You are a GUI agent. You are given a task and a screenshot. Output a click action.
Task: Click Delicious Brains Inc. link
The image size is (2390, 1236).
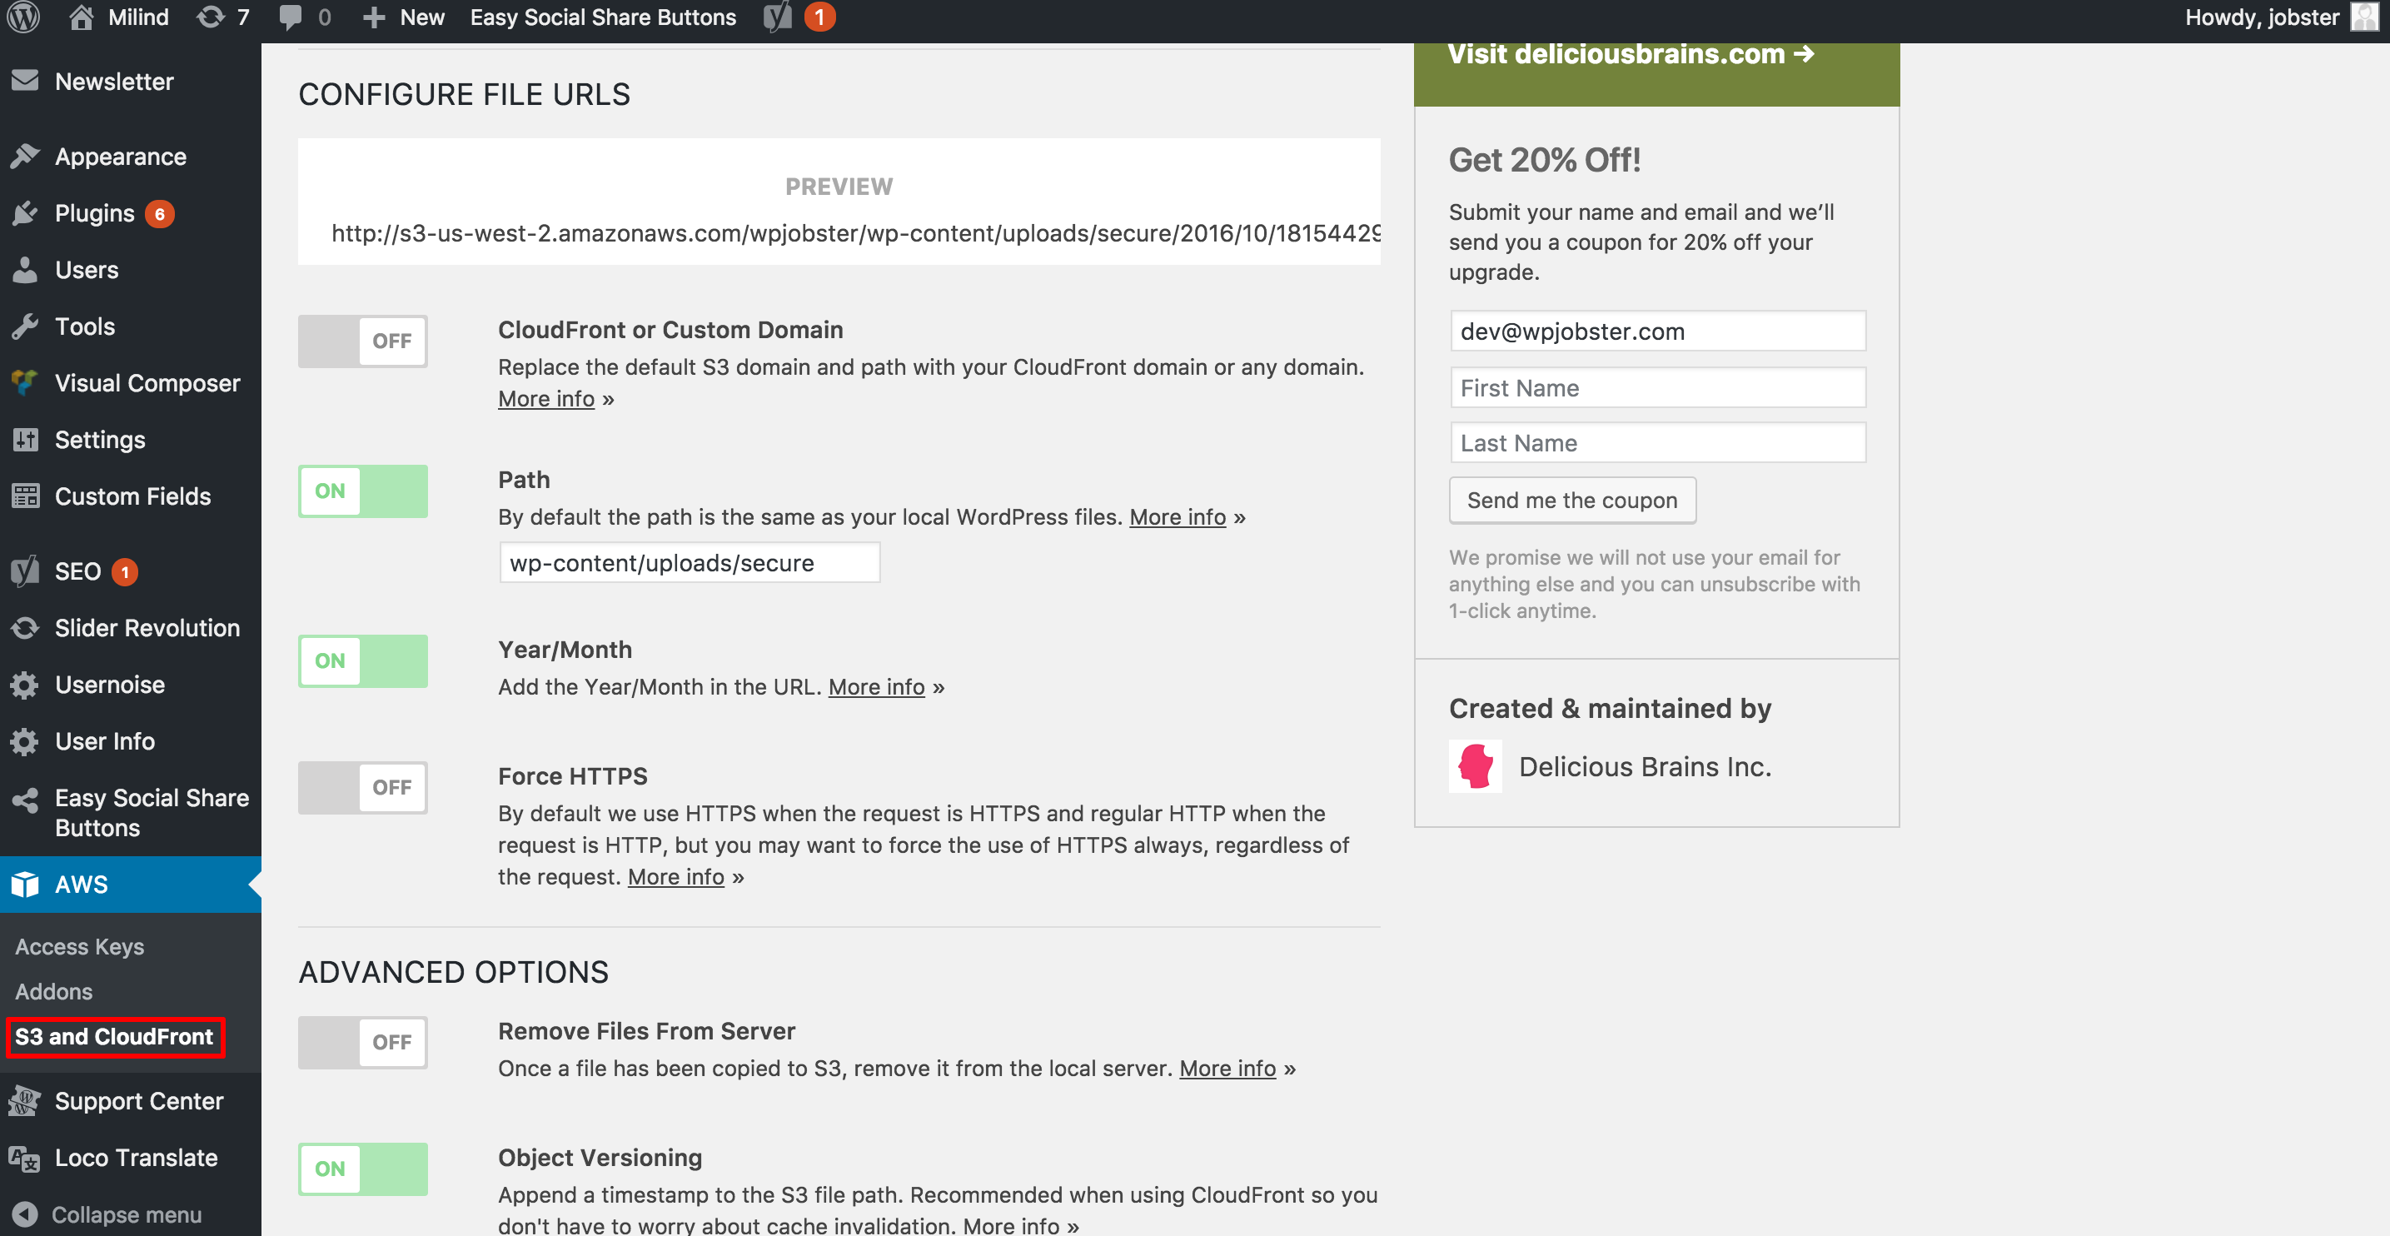(x=1645, y=766)
